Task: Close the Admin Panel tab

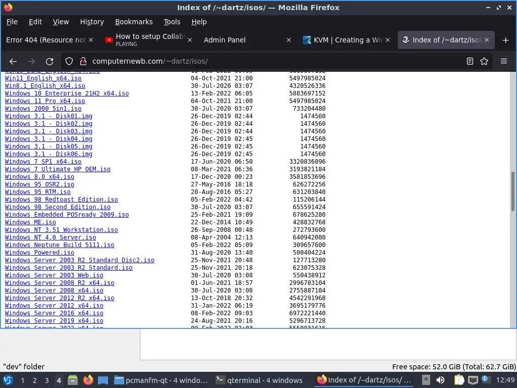Action: [x=288, y=40]
